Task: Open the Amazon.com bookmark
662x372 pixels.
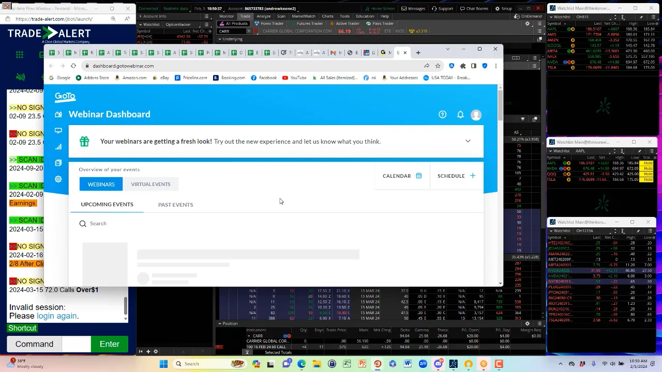Action: (130, 78)
